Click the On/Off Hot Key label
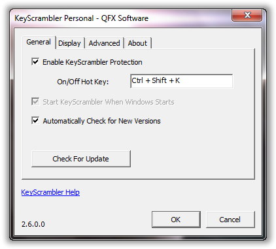Viewport: 276px width, 249px height. tap(82, 82)
